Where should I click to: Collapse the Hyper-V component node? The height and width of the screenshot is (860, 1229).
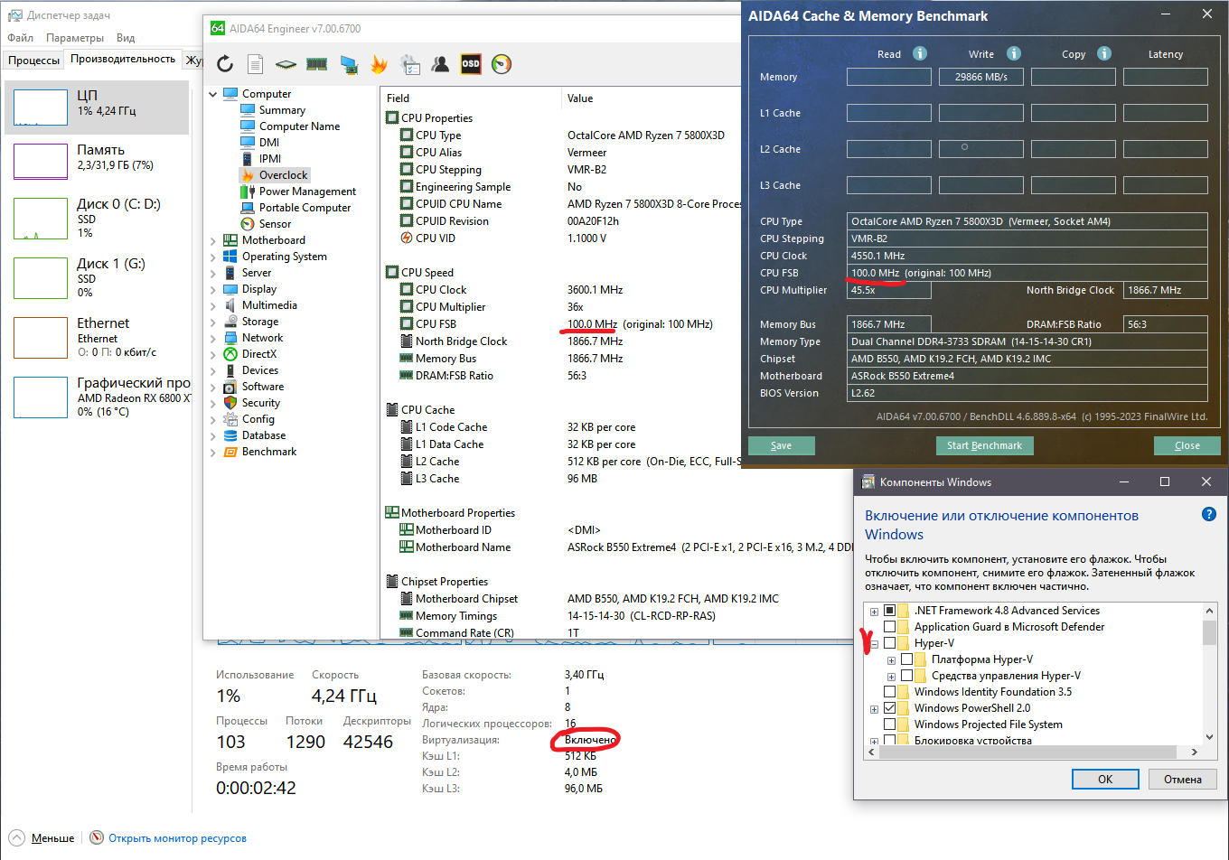coord(874,644)
